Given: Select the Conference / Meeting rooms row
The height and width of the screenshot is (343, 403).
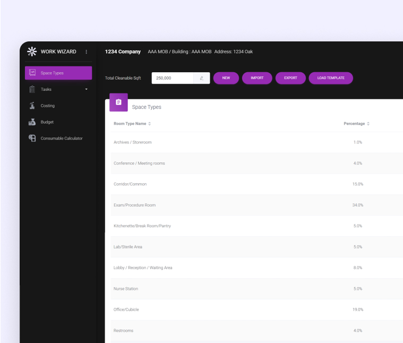Looking at the screenshot, I should pos(257,163).
